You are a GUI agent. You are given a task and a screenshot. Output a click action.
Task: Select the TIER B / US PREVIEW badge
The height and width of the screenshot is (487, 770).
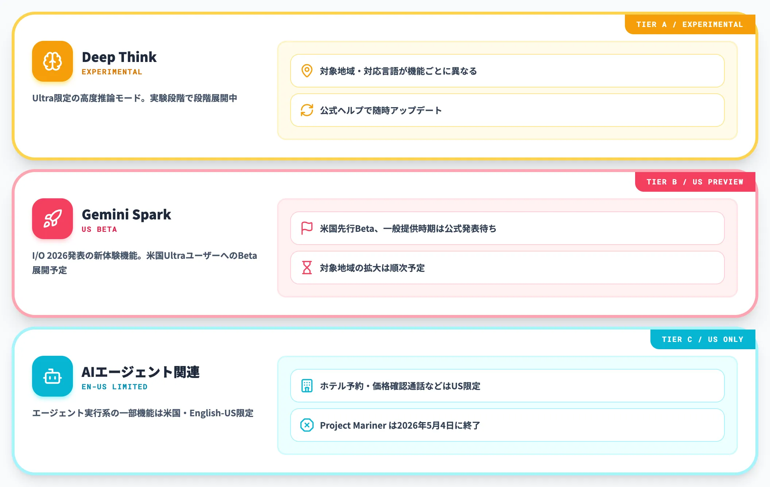695,182
